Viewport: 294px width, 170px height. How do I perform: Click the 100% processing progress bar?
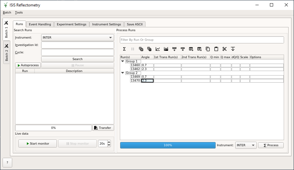click(168, 145)
